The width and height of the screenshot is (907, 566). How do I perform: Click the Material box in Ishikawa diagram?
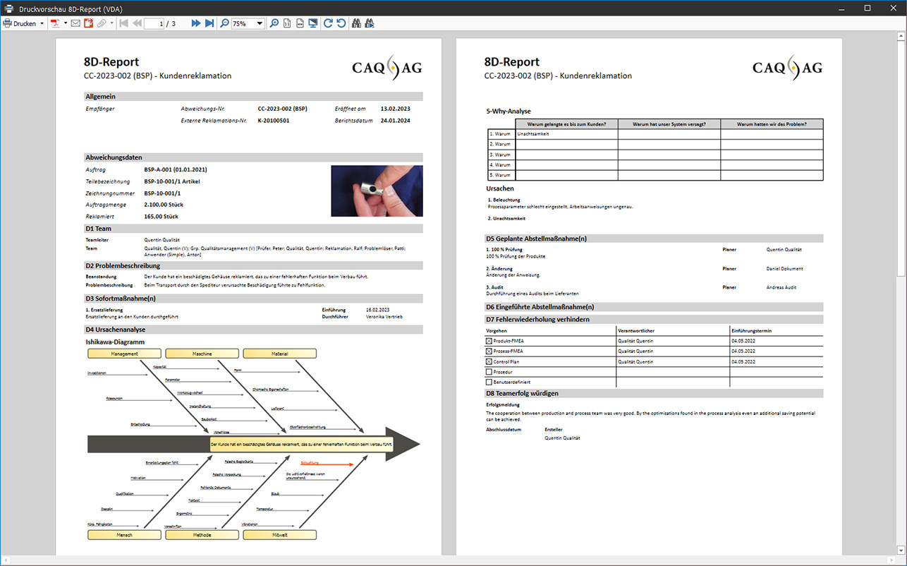(280, 354)
